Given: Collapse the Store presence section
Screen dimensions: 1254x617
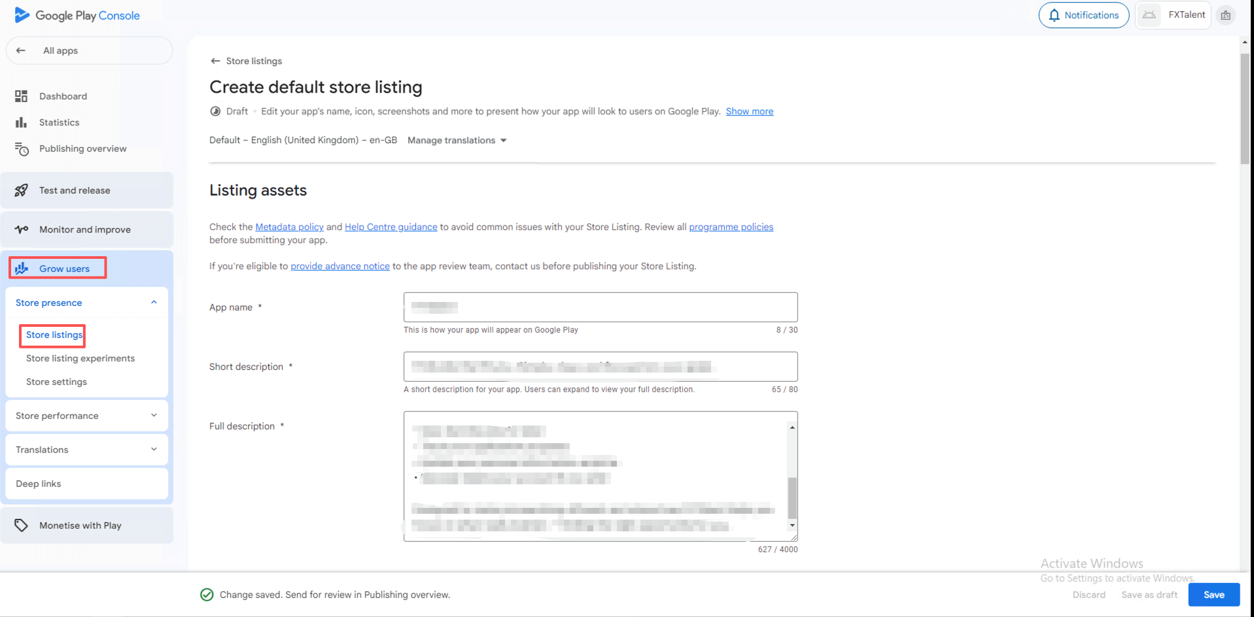Looking at the screenshot, I should click(154, 303).
